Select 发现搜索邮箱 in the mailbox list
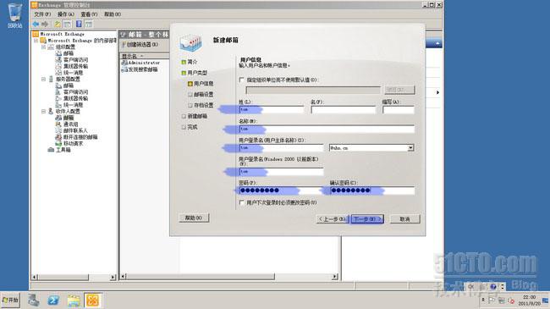Viewport: 550px width, 309px height. coord(140,69)
